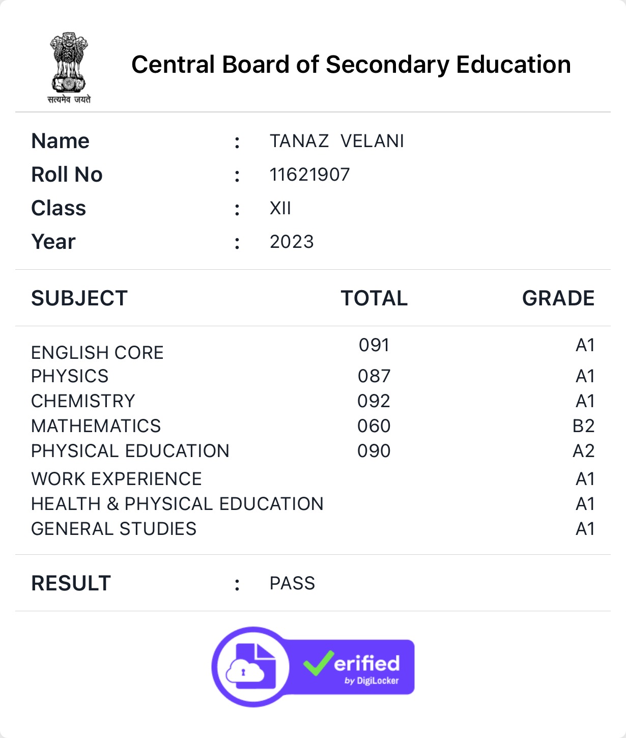Click roll number 11621907
The image size is (626, 738).
coord(309,175)
